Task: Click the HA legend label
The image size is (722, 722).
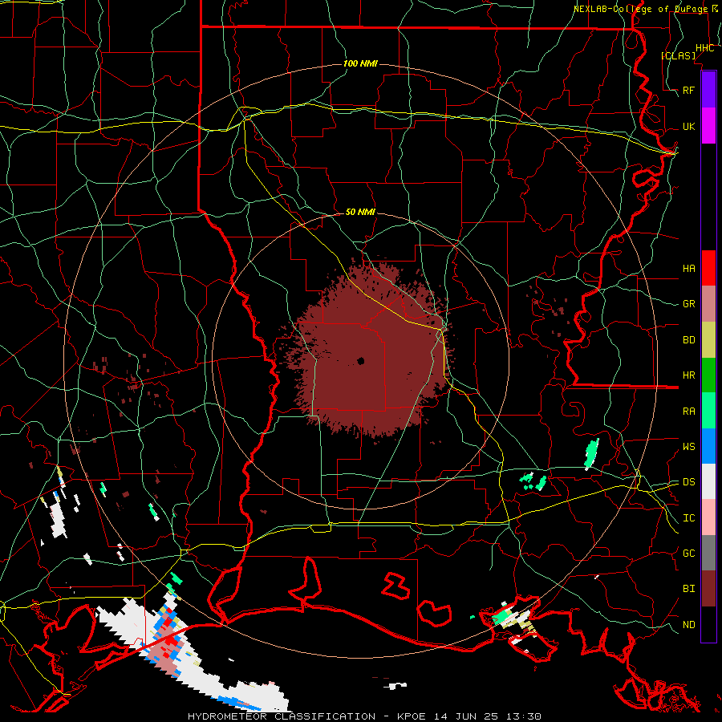Action: point(688,268)
